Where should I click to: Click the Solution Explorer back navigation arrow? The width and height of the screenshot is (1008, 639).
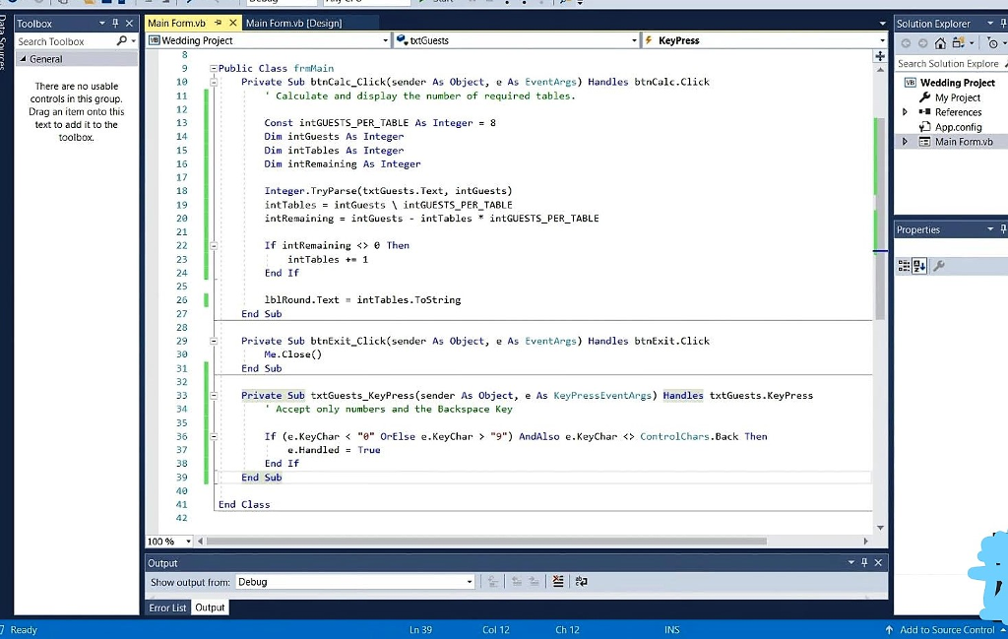click(906, 43)
